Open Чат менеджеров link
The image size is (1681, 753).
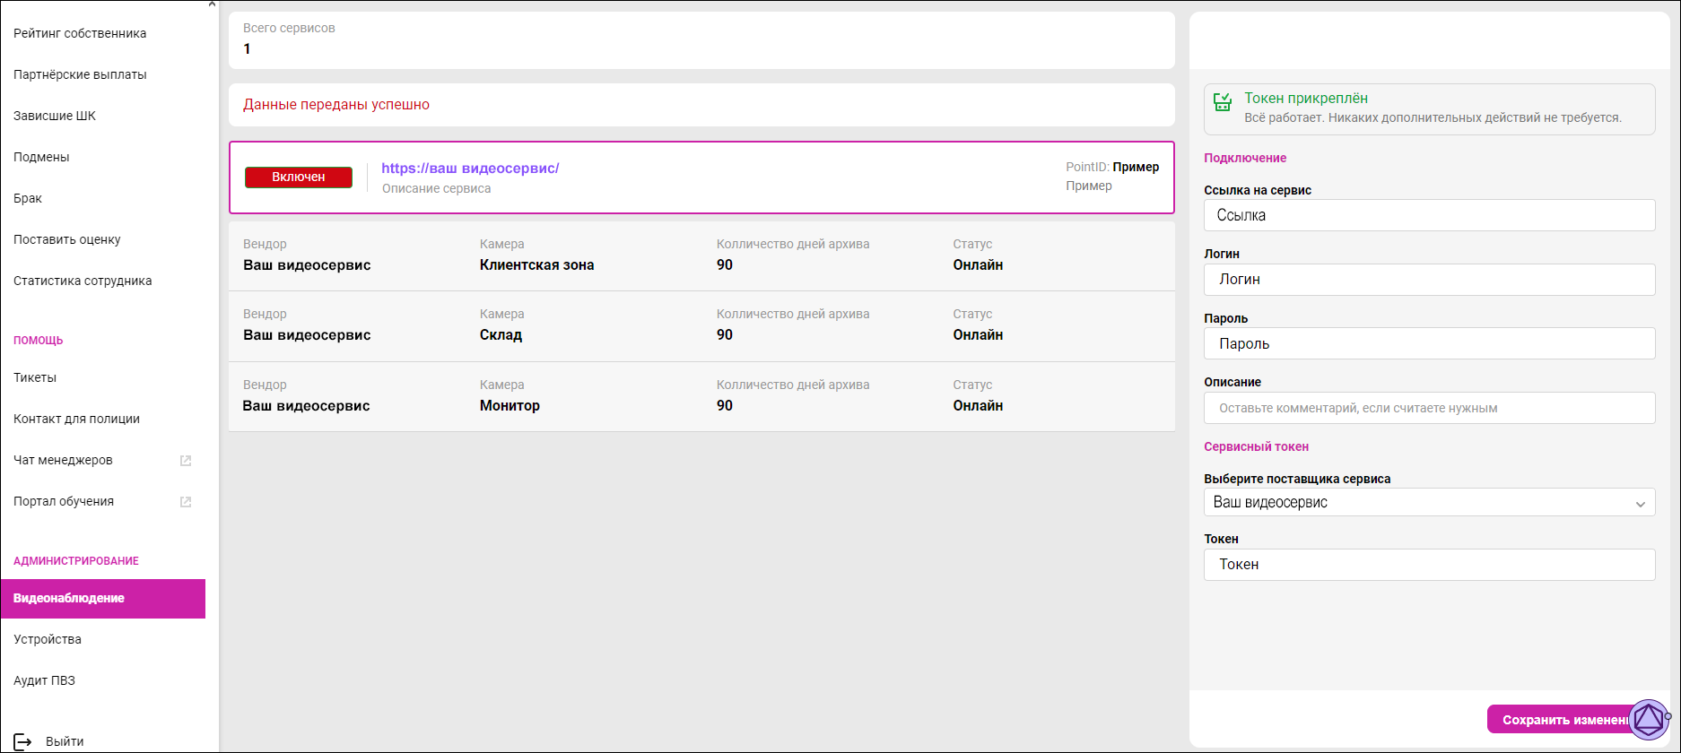coord(63,460)
